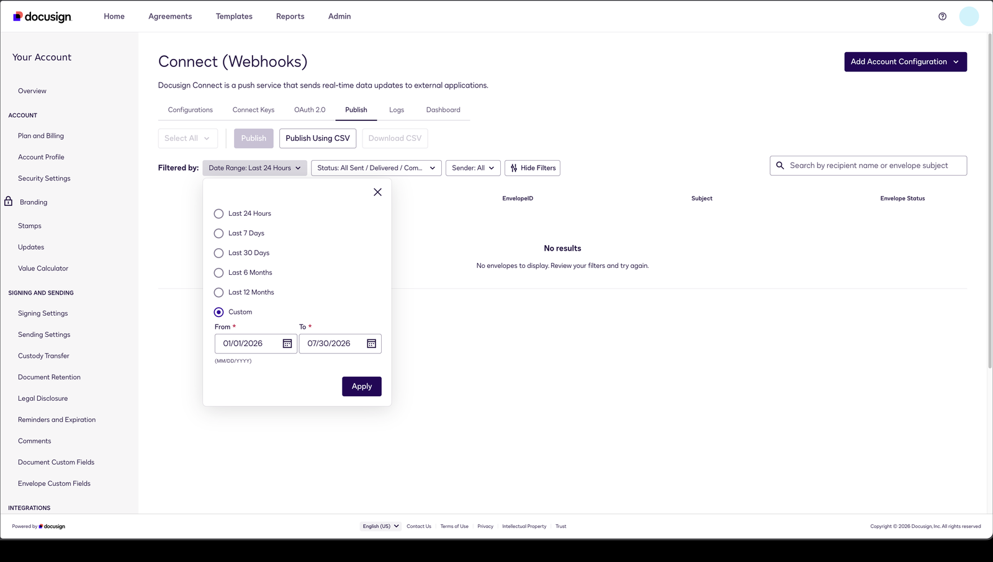The height and width of the screenshot is (562, 993).
Task: Open Security Settings
Action: 44,179
